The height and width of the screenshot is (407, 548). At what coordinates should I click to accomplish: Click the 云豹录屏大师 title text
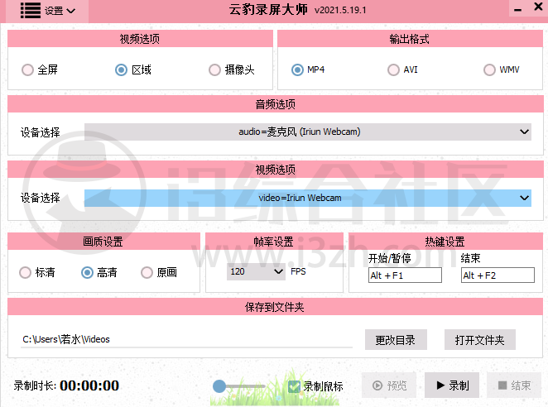[x=268, y=10]
